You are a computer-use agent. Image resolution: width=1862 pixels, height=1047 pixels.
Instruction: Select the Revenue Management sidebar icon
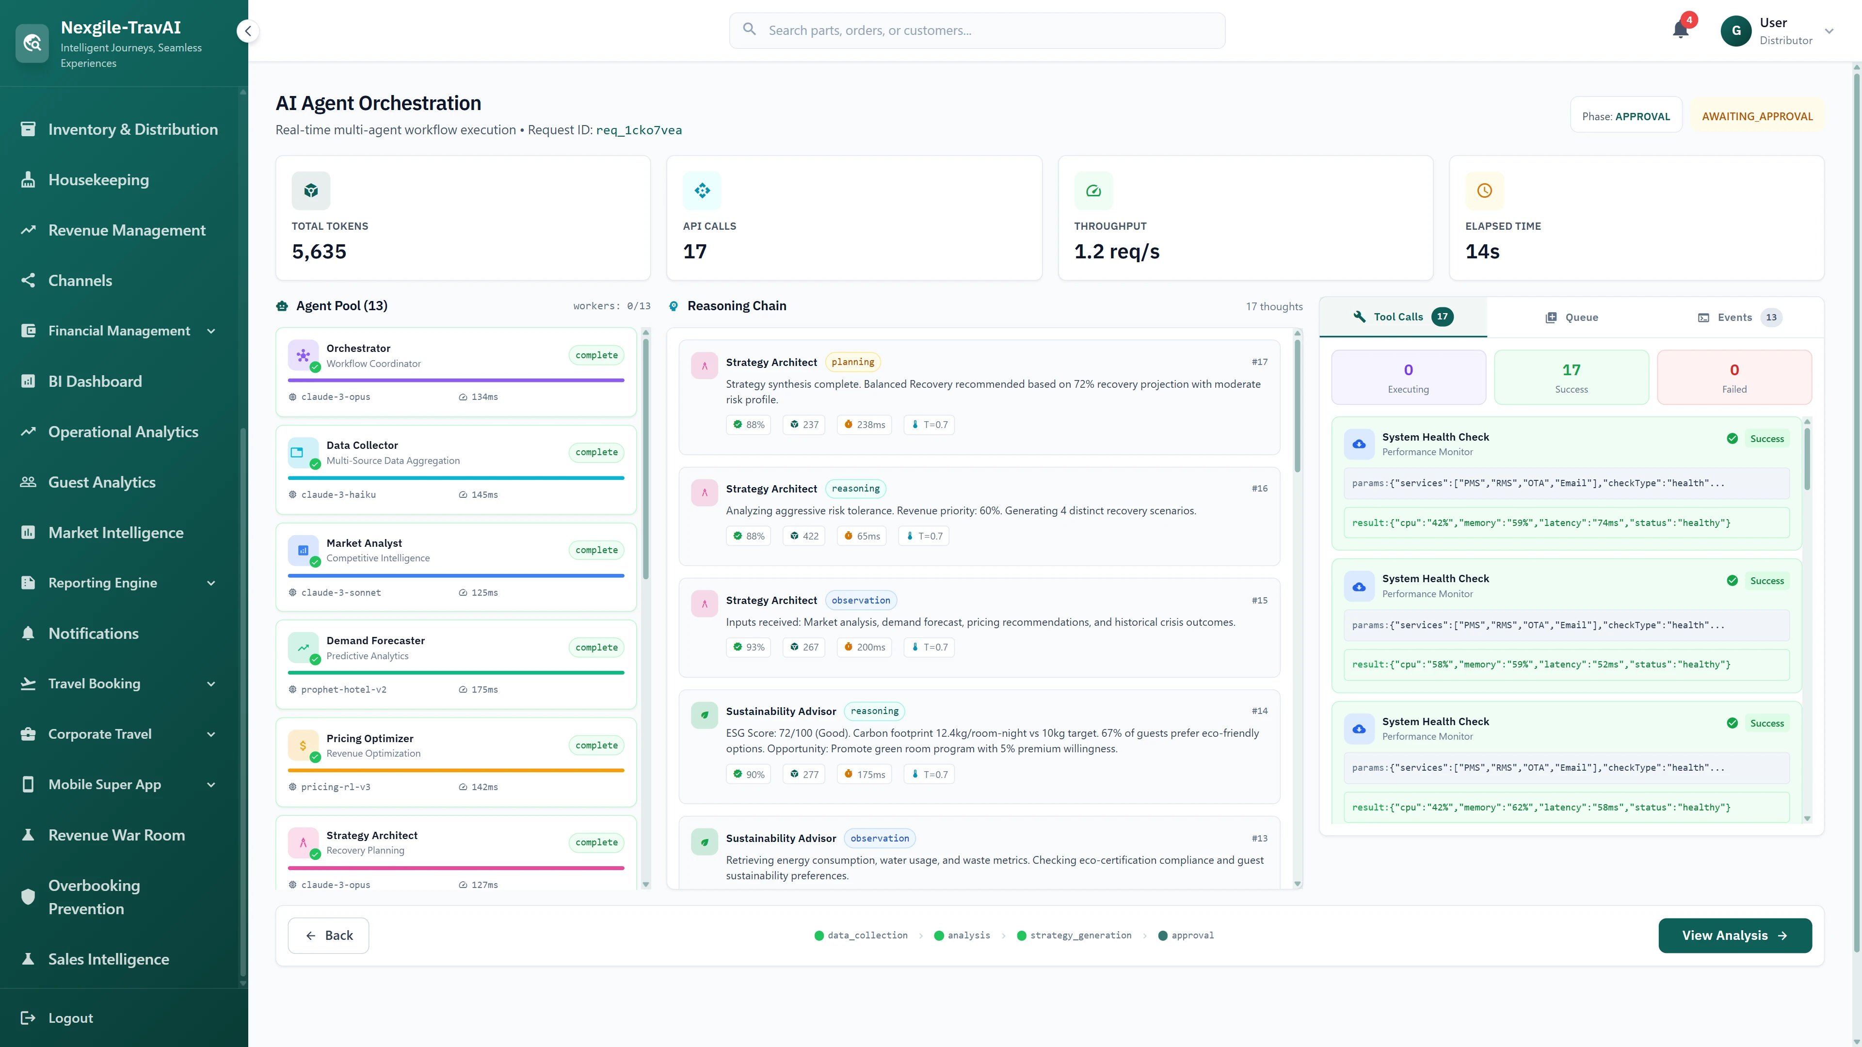pos(28,230)
